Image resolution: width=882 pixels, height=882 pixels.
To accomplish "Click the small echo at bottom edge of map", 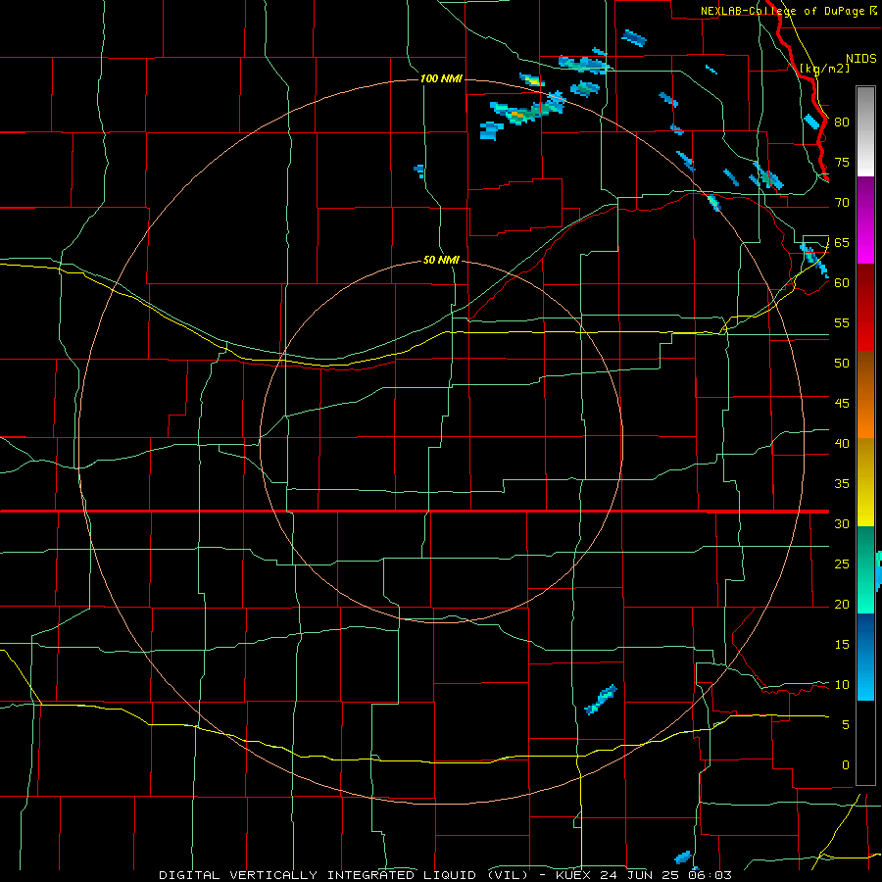I will pyautogui.click(x=682, y=857).
